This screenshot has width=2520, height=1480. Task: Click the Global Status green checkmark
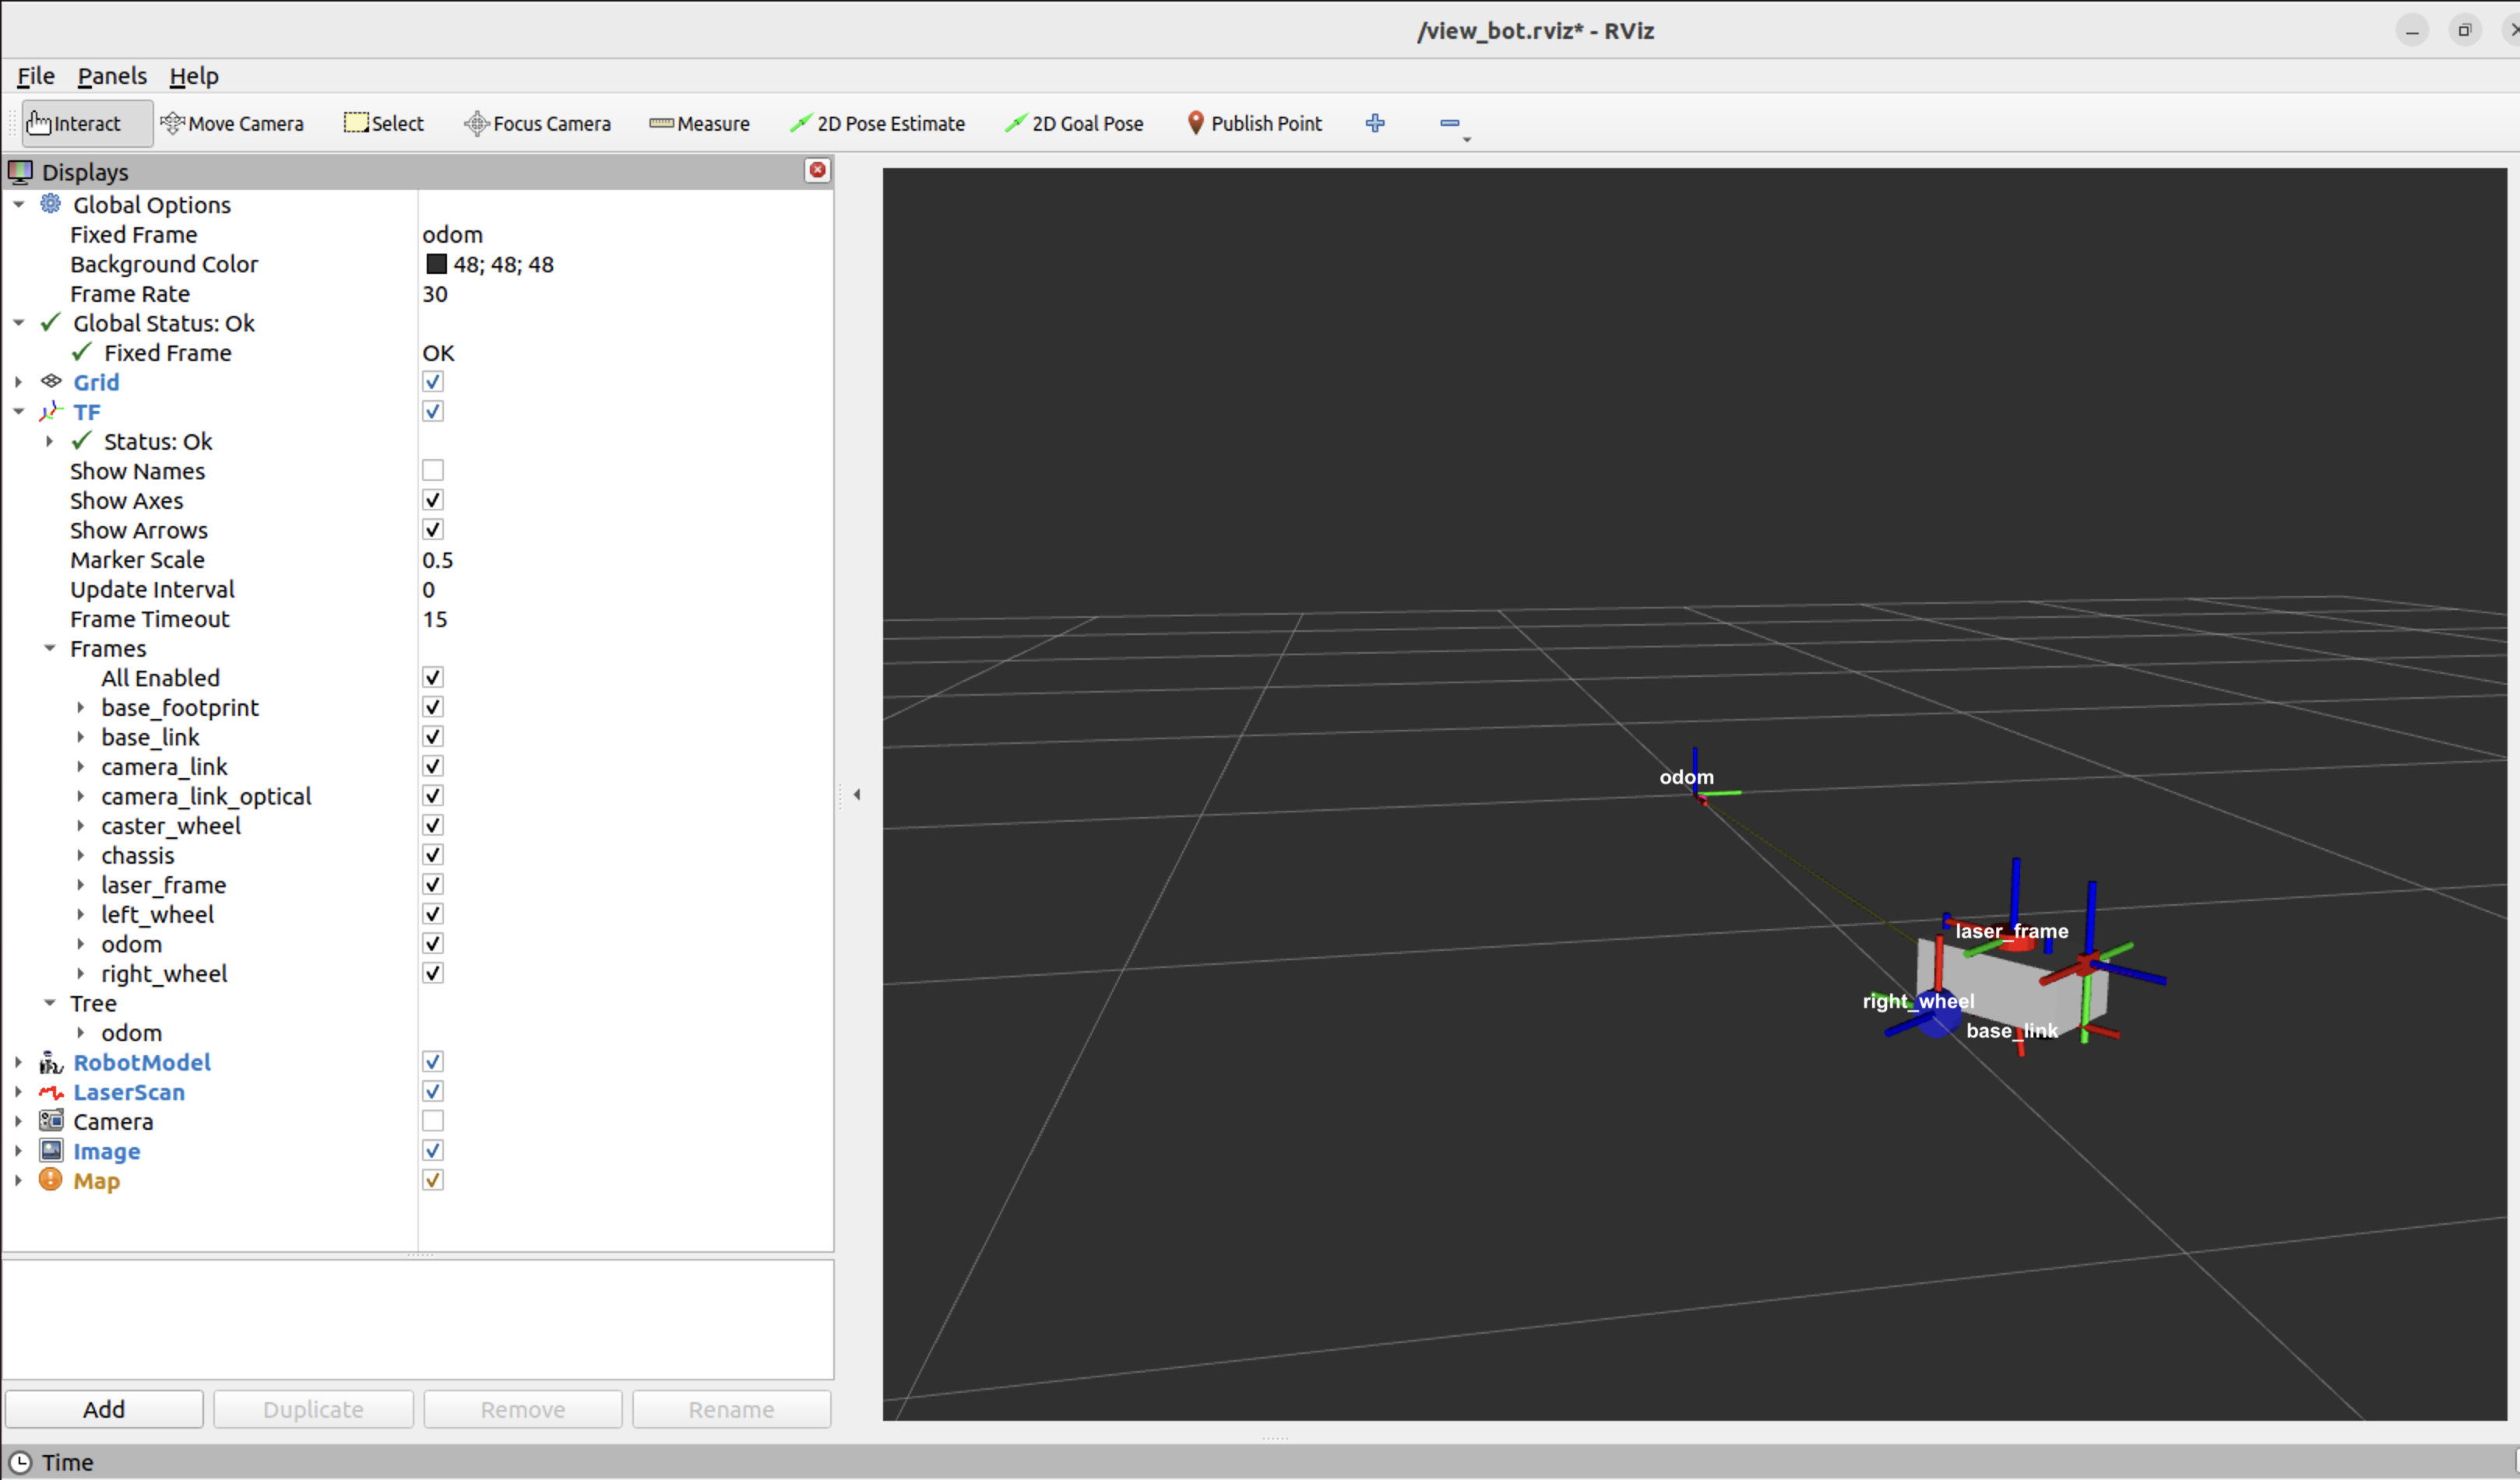point(51,323)
